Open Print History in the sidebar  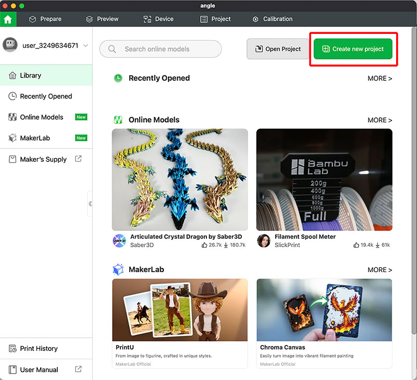[46, 348]
